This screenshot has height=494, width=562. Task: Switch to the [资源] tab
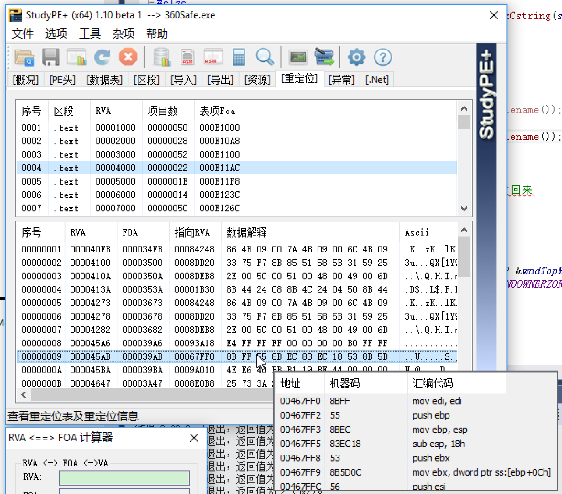coord(257,80)
